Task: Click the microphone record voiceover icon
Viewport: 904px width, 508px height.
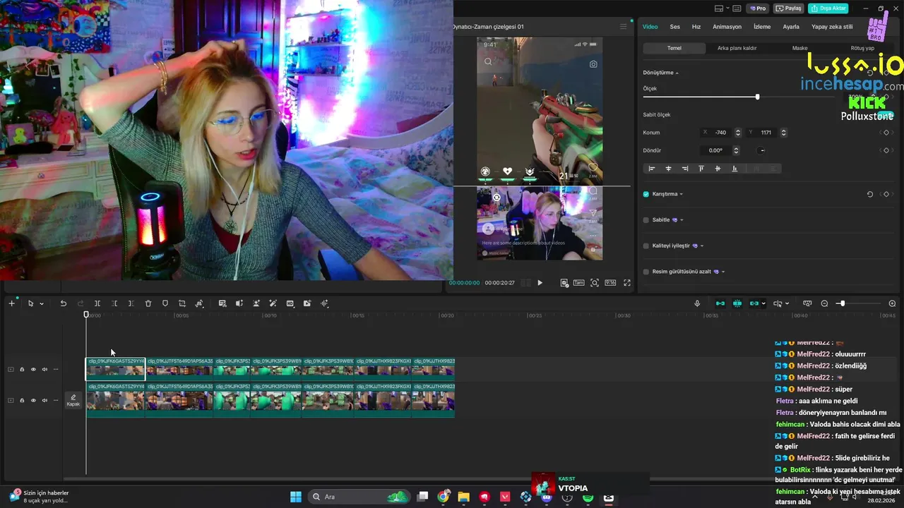Action: [x=697, y=303]
